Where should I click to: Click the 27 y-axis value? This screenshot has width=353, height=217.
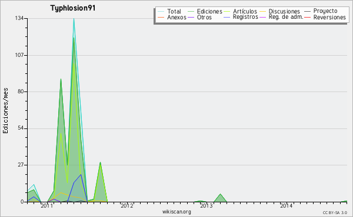tap(21, 165)
